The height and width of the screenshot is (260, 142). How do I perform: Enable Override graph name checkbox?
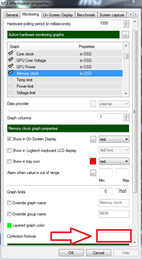(9, 203)
